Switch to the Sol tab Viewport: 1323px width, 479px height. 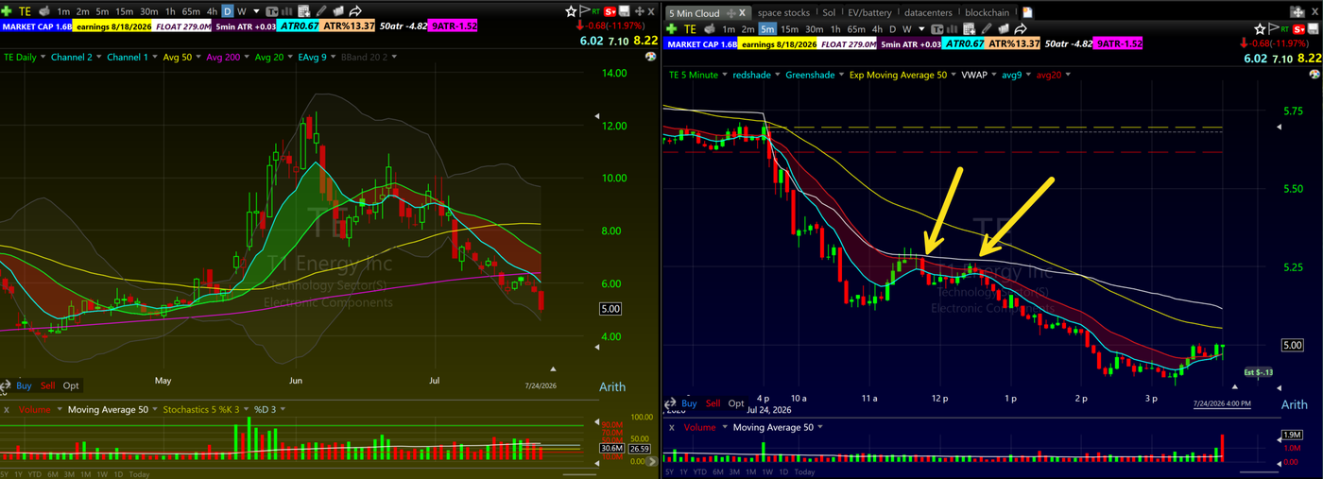tap(829, 12)
